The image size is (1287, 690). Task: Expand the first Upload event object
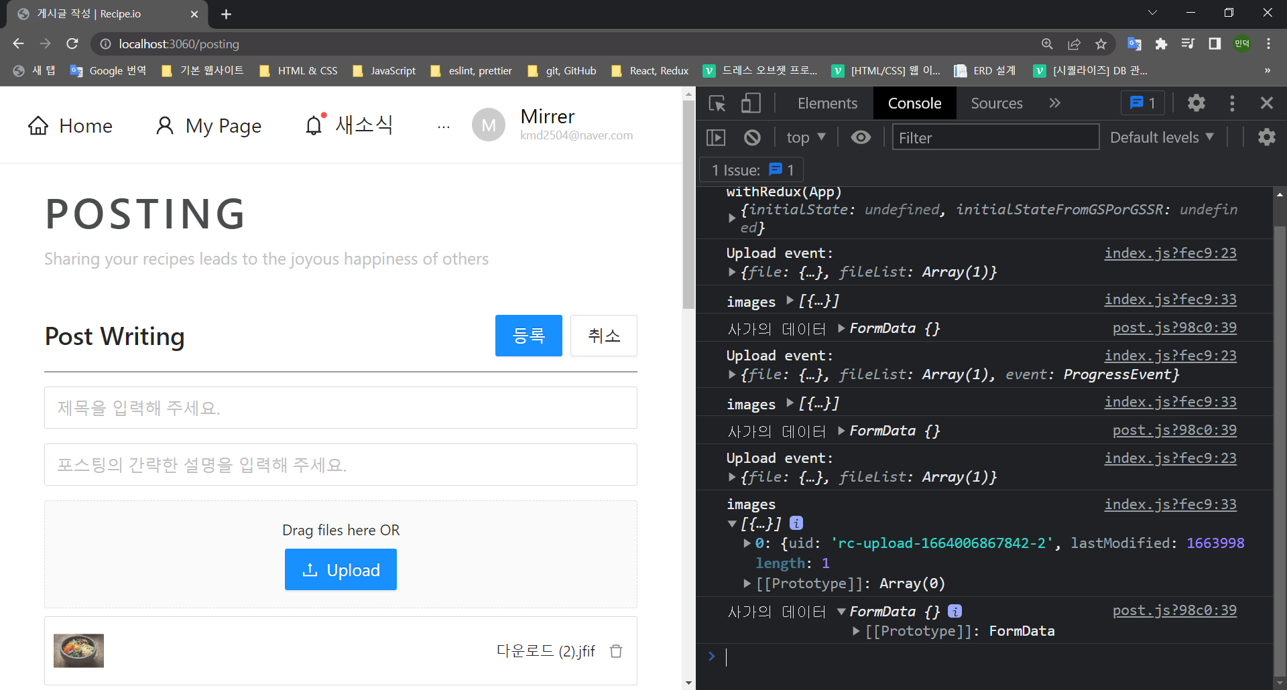click(x=732, y=272)
